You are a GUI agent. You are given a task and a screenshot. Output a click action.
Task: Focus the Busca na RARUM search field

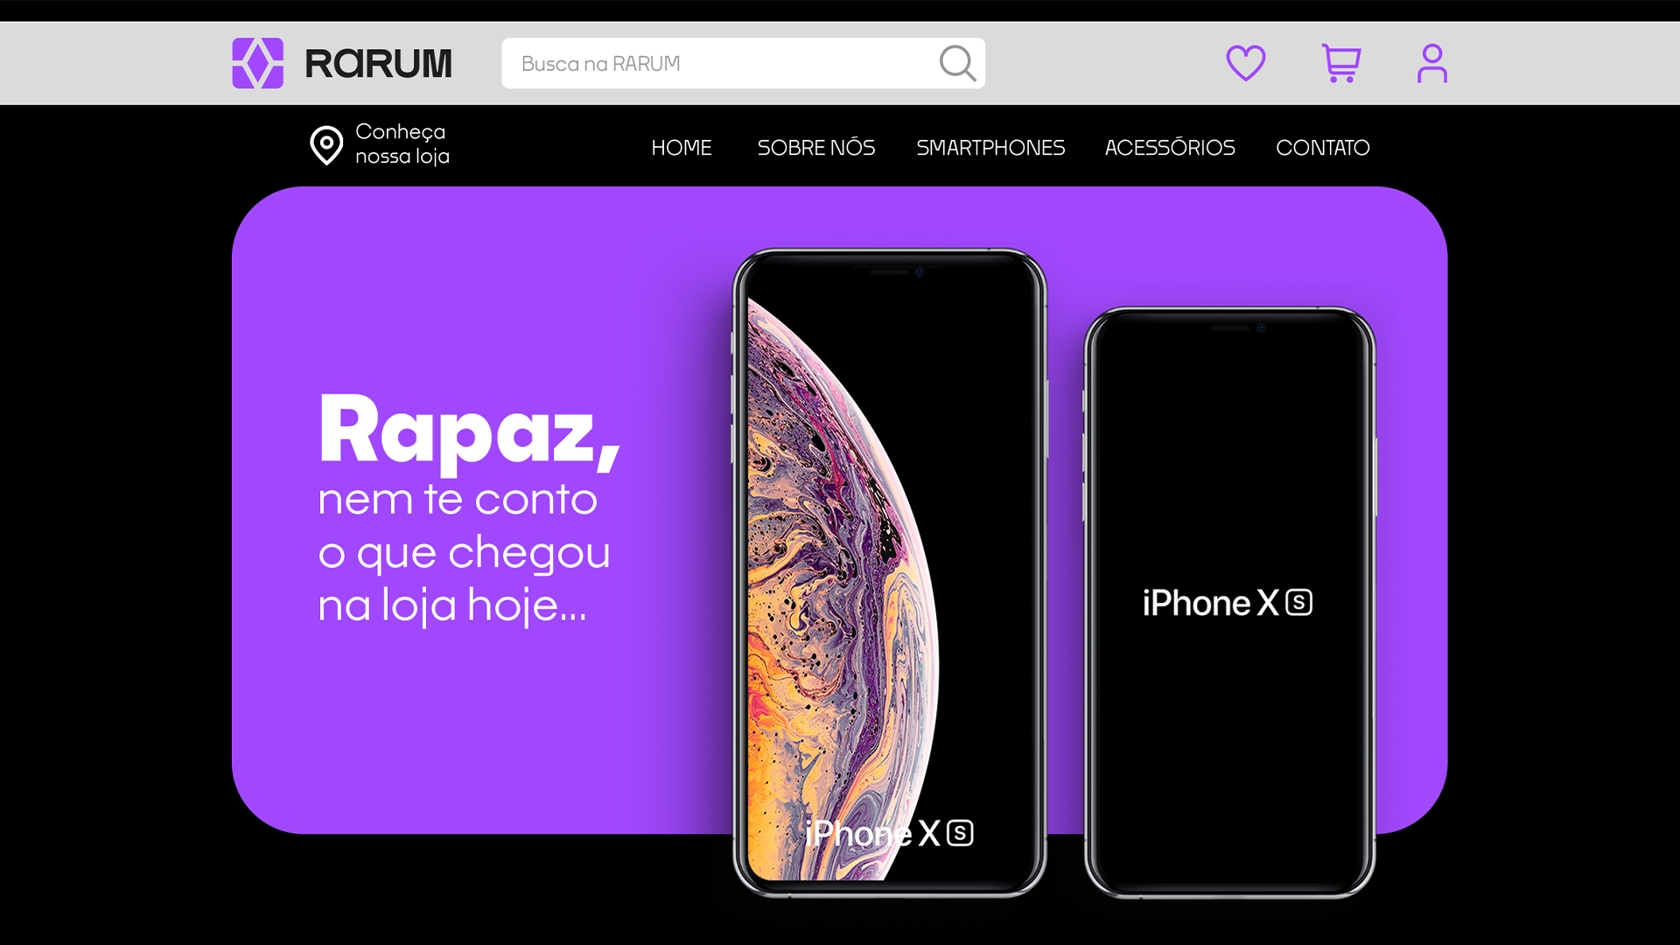tap(743, 63)
